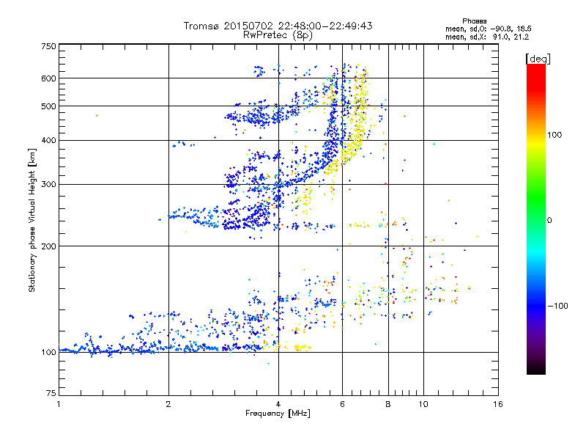Click y-axis tick label '500'
The image size is (586, 440).
point(48,106)
